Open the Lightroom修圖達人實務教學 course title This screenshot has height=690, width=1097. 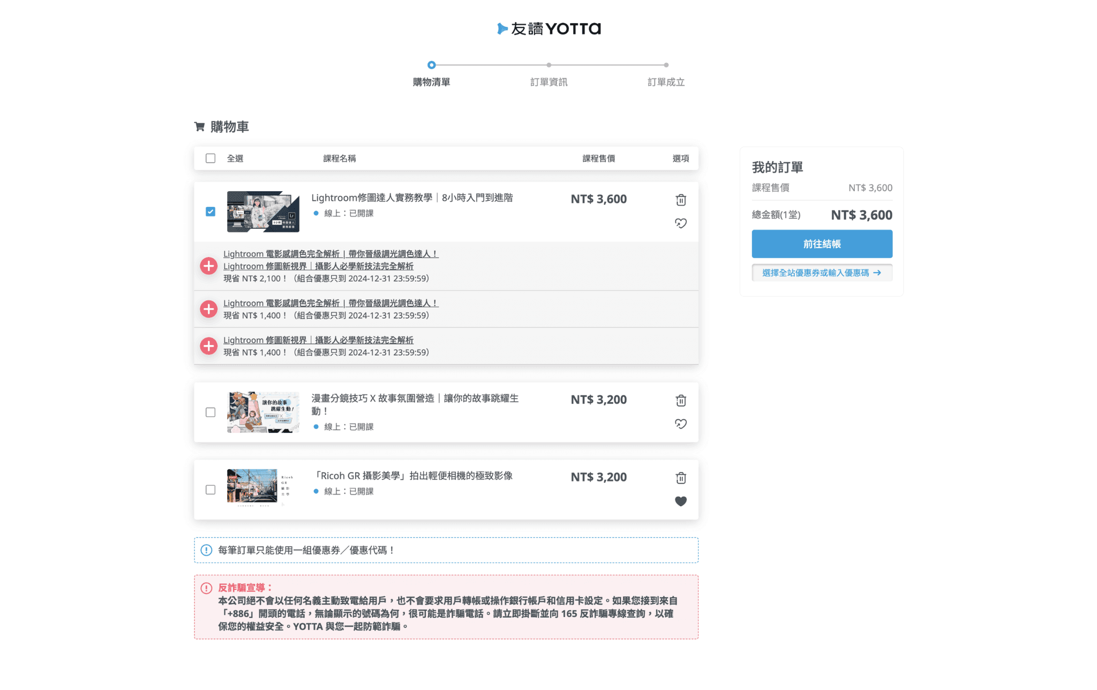[x=412, y=198]
